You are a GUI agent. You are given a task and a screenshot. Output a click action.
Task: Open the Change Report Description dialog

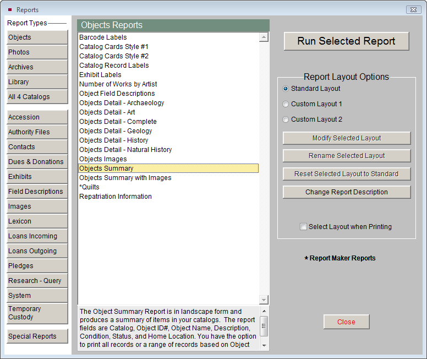[346, 192]
